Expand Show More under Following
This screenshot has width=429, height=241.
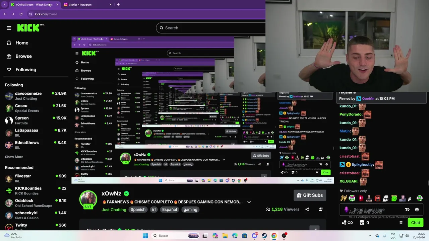pyautogui.click(x=14, y=157)
